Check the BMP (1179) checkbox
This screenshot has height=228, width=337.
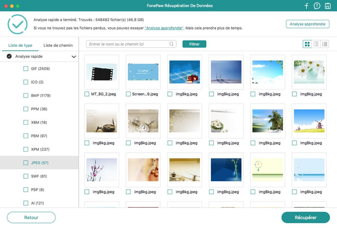click(26, 96)
